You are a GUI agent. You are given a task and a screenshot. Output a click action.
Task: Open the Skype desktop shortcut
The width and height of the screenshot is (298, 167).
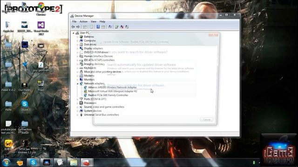[25, 106]
